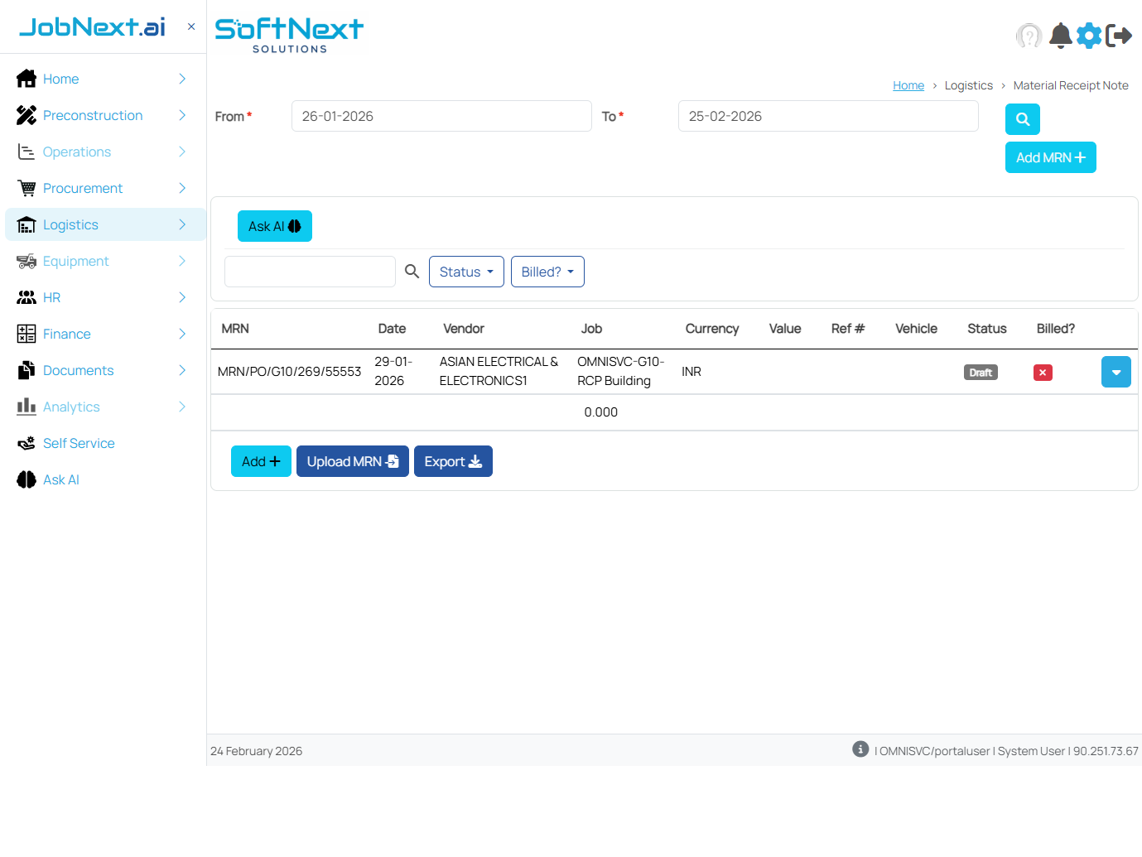The width and height of the screenshot is (1142, 857).
Task: Open the Finance sidebar menu
Action: (67, 334)
